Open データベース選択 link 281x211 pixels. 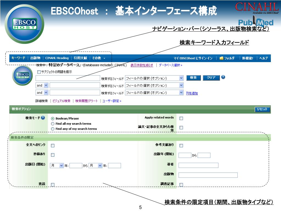click(170, 65)
